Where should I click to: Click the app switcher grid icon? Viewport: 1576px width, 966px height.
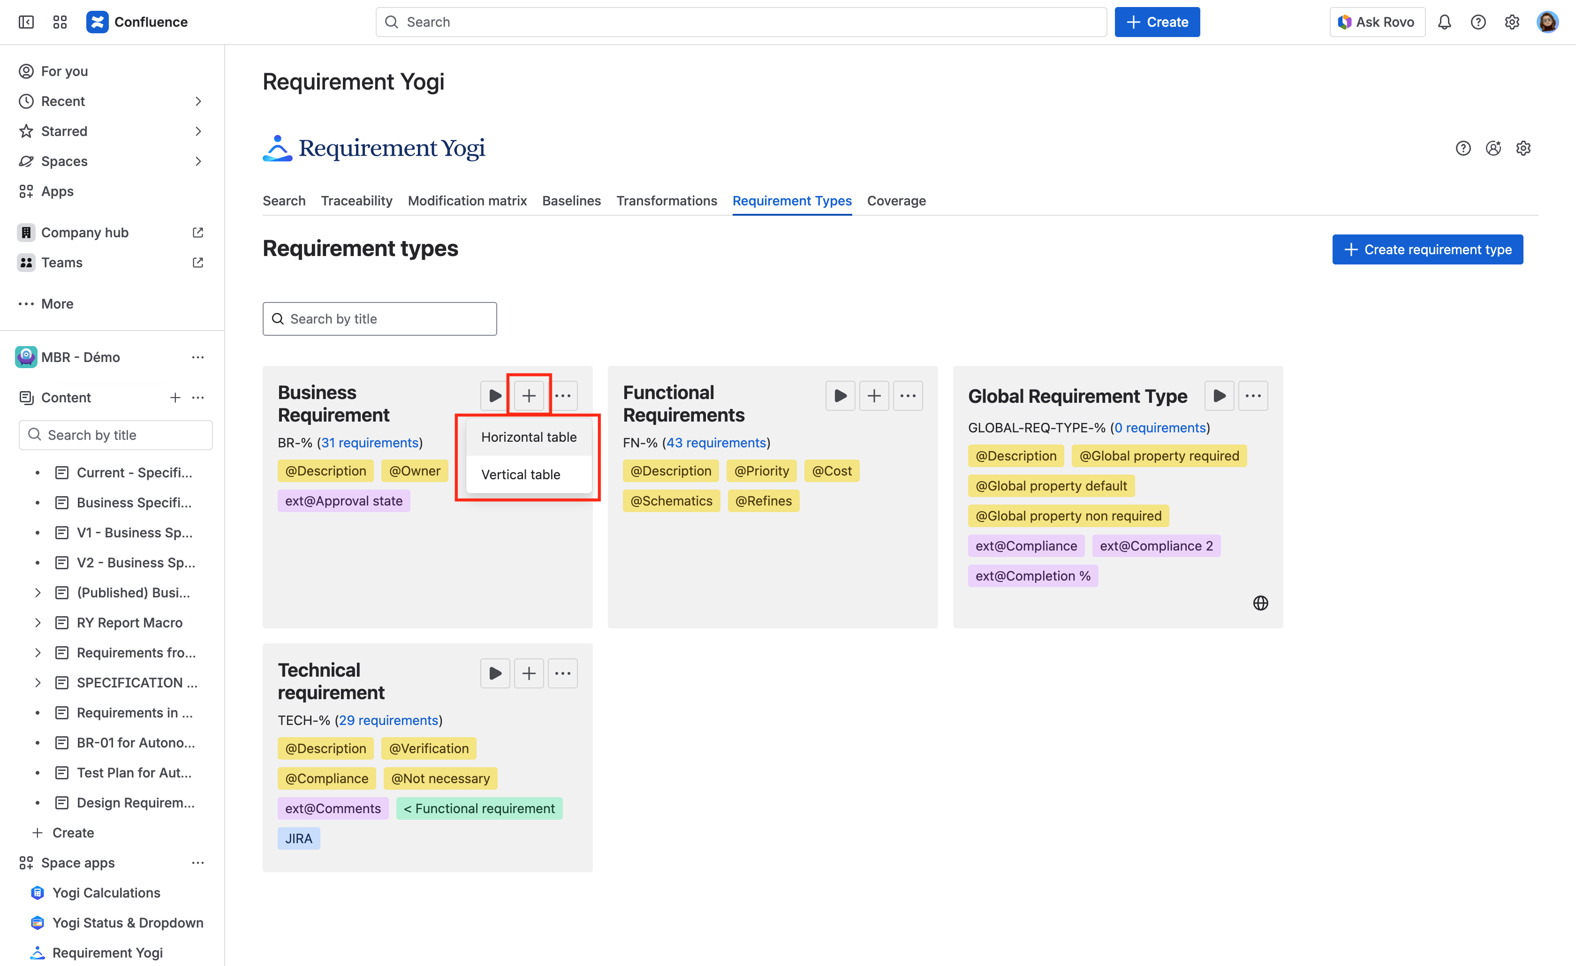(x=60, y=23)
